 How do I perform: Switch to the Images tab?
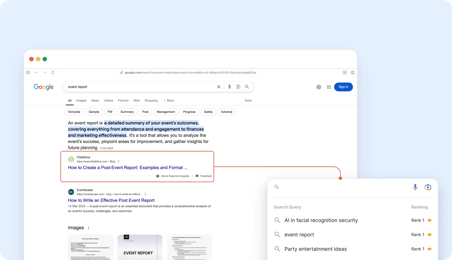[x=81, y=100]
